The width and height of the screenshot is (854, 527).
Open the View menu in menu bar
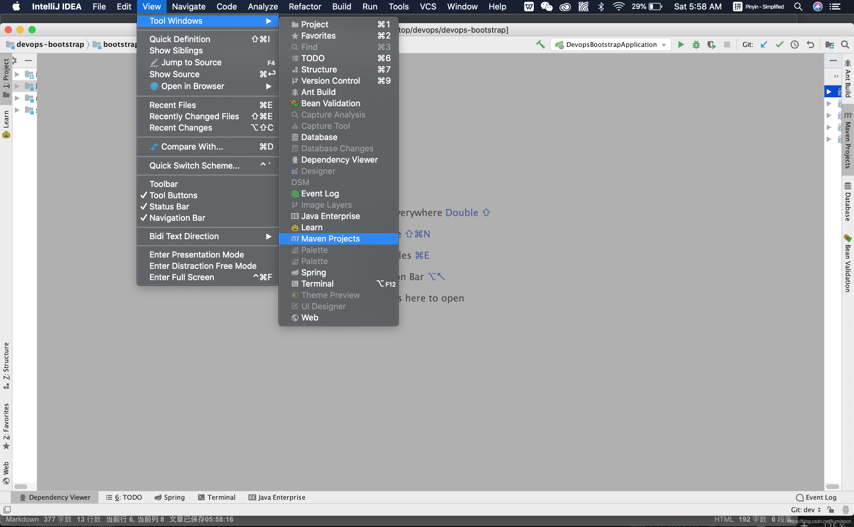click(x=151, y=6)
